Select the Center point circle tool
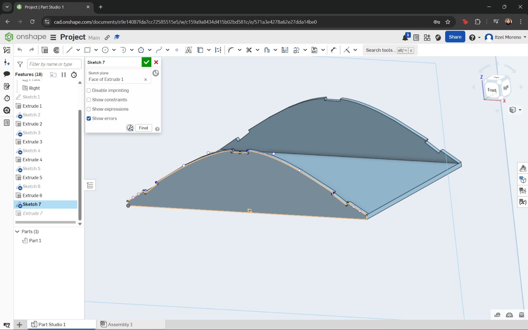The width and height of the screenshot is (528, 330). tap(105, 50)
